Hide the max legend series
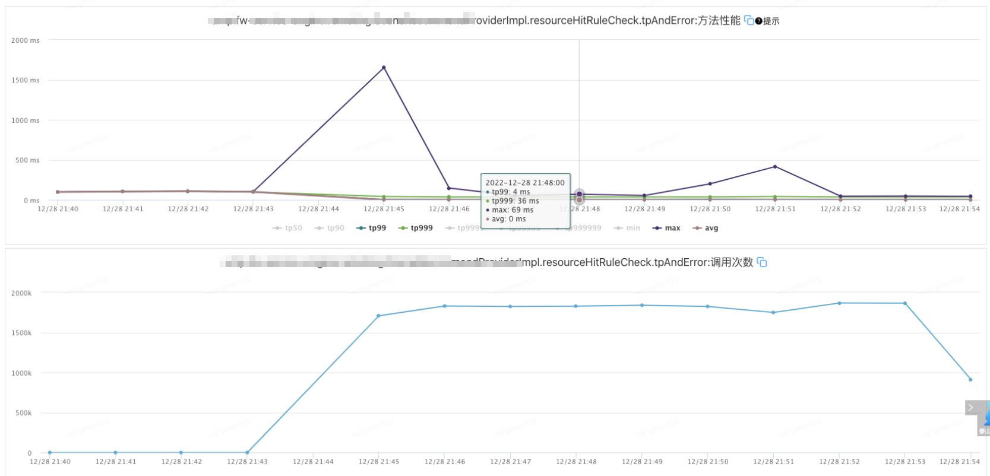 667,228
